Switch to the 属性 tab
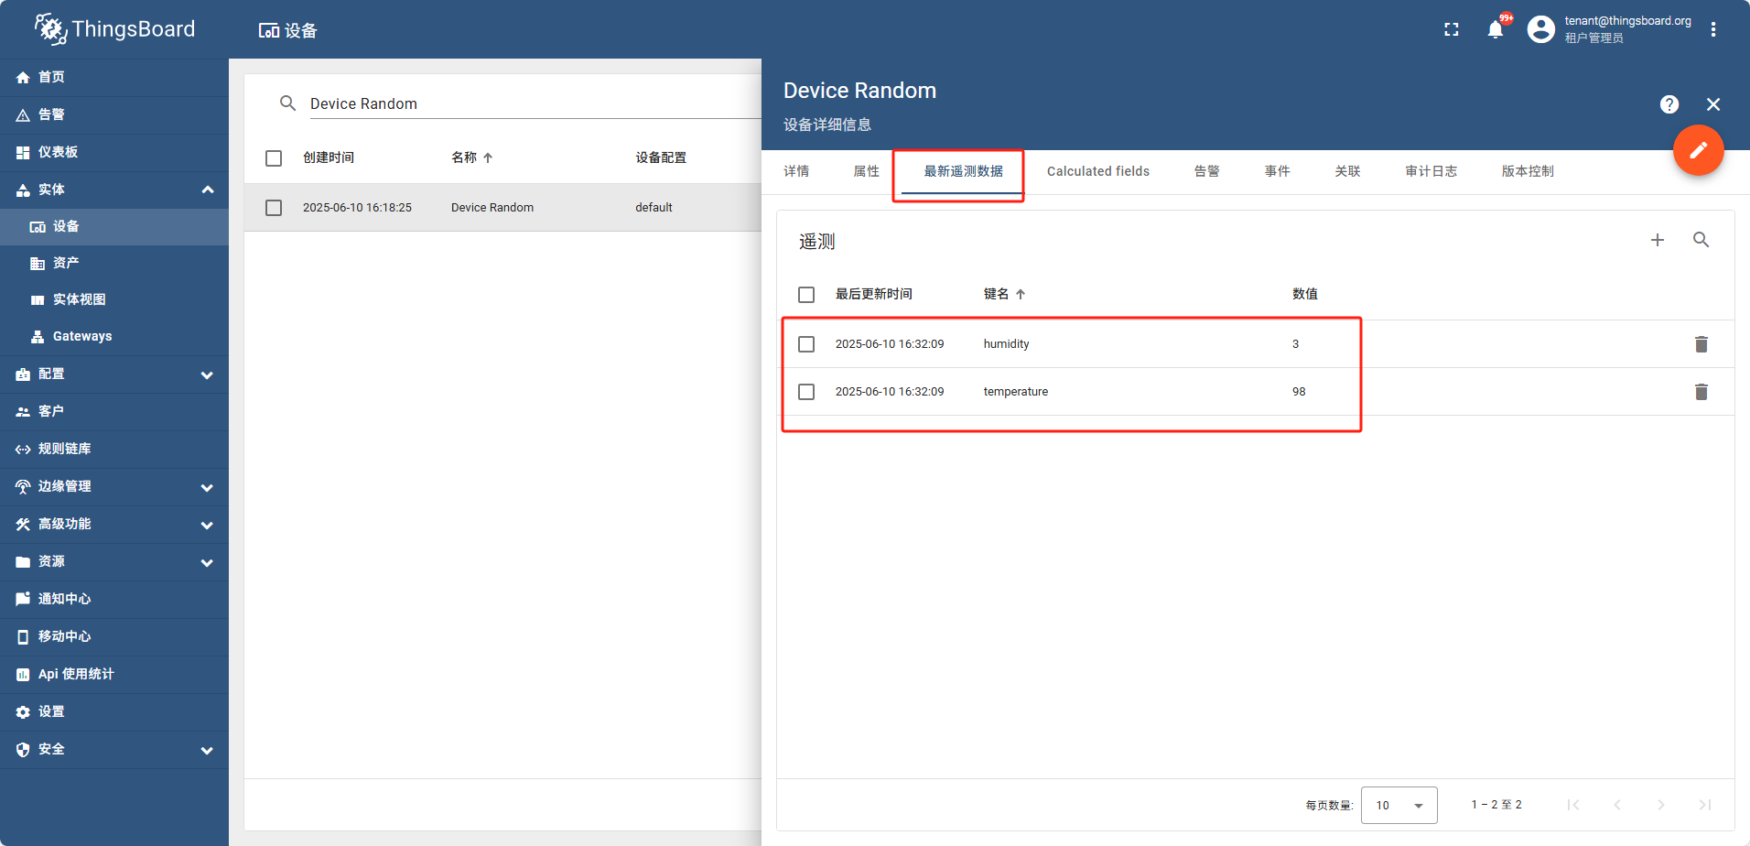 tap(866, 171)
